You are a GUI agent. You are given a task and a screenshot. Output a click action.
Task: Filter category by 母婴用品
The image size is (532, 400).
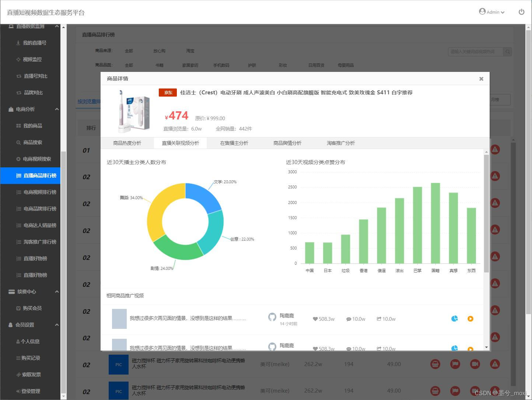pos(346,65)
